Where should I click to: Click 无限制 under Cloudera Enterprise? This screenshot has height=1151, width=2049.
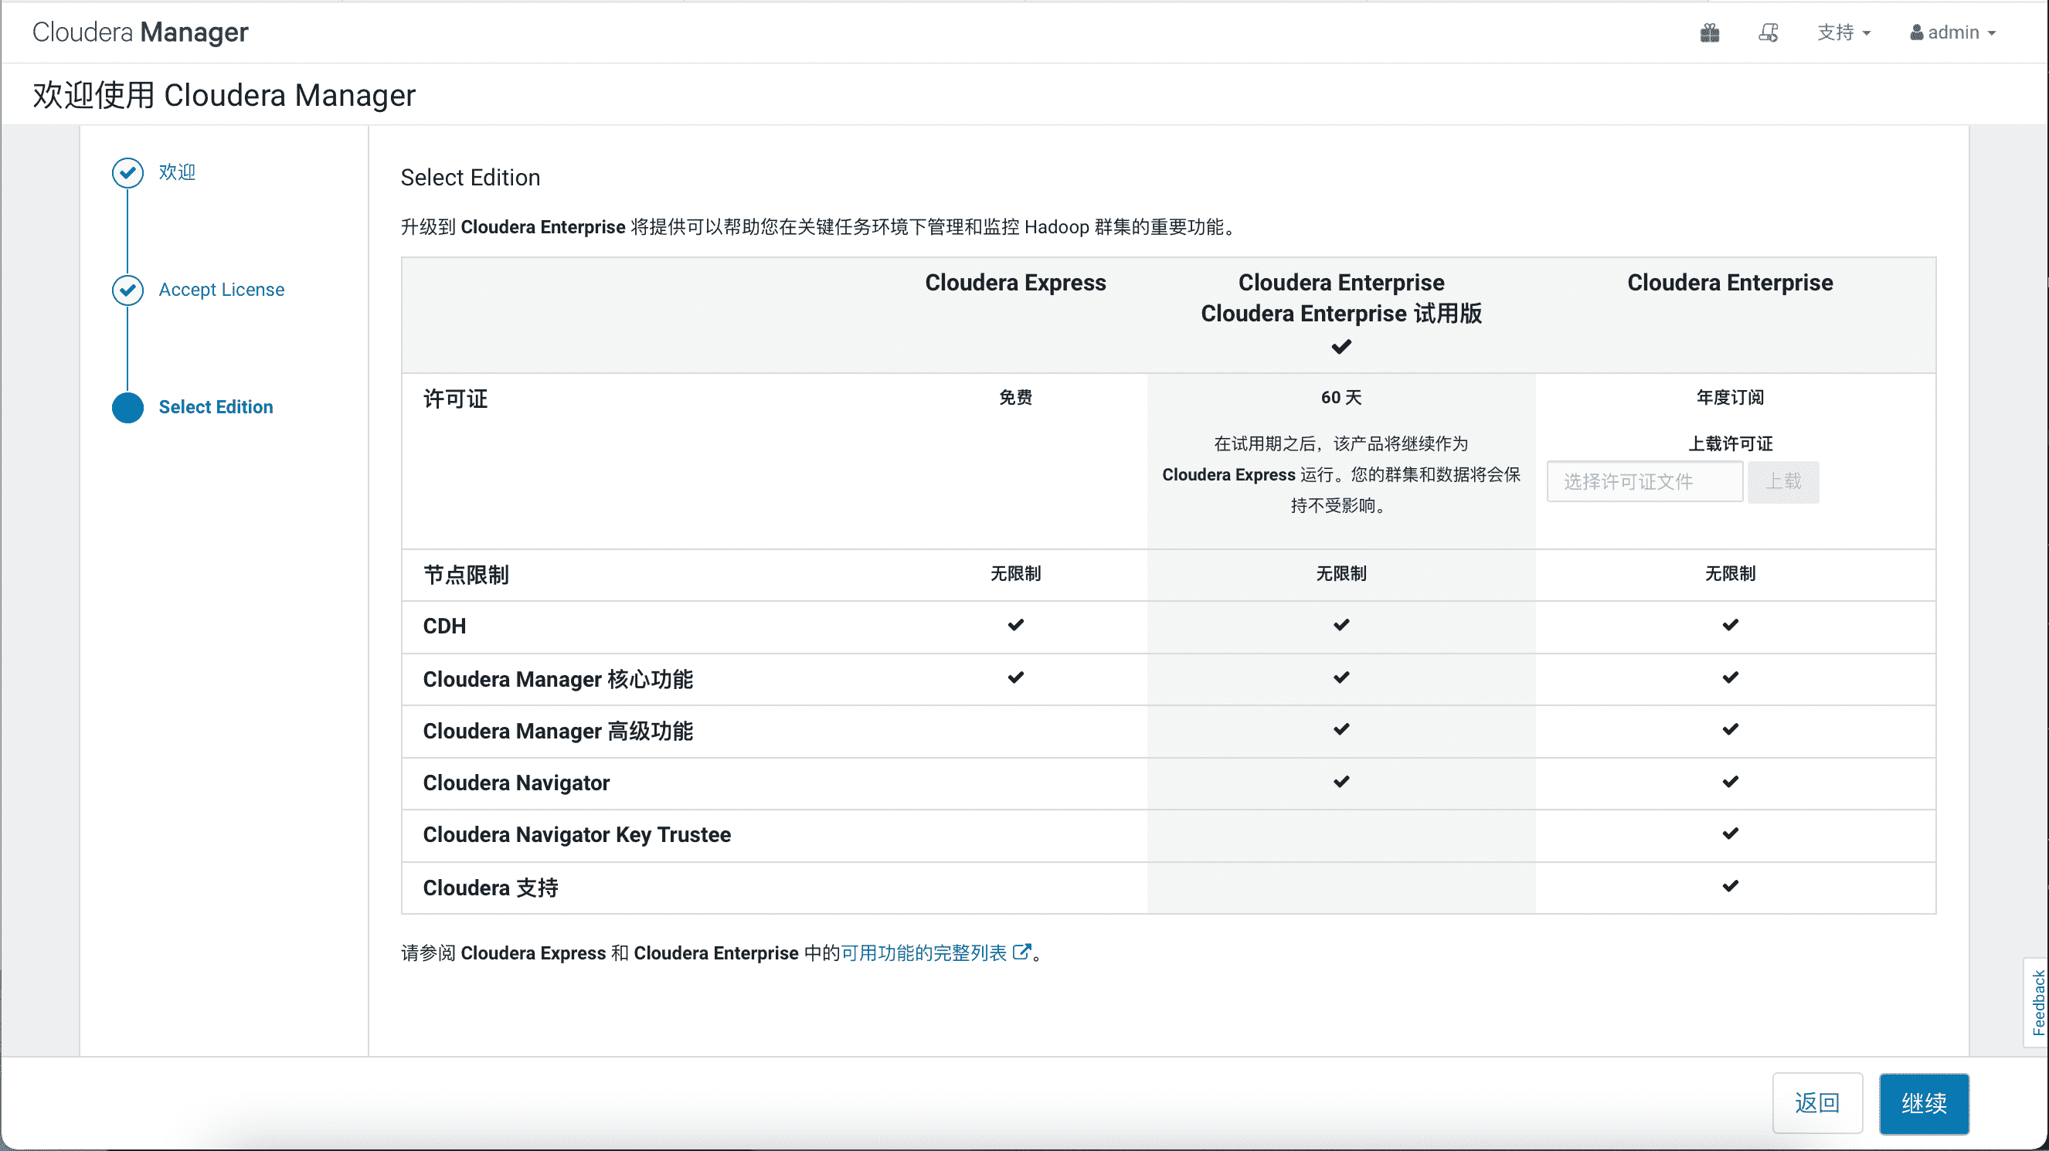[x=1730, y=574]
